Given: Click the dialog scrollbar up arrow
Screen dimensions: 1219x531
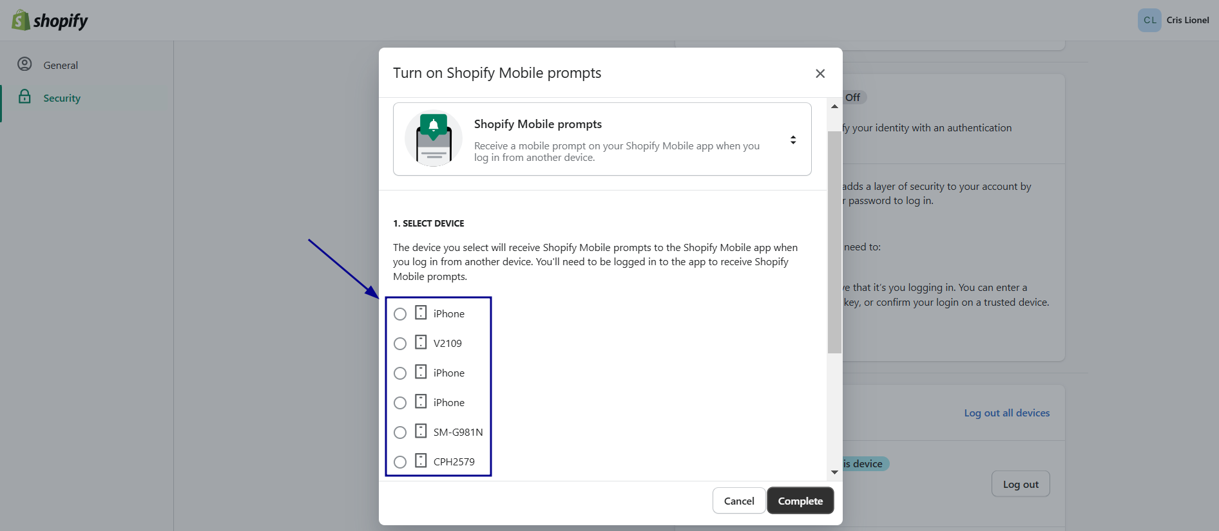Looking at the screenshot, I should 834,107.
